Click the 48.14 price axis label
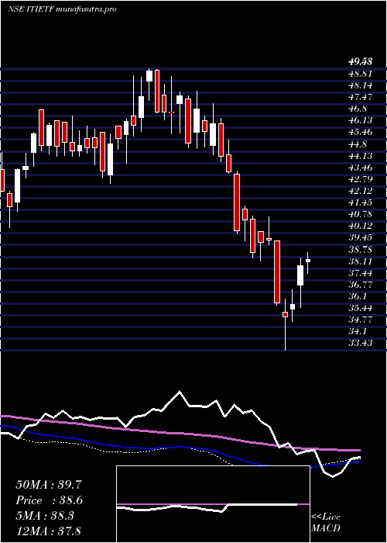The image size is (387, 543). [361, 85]
